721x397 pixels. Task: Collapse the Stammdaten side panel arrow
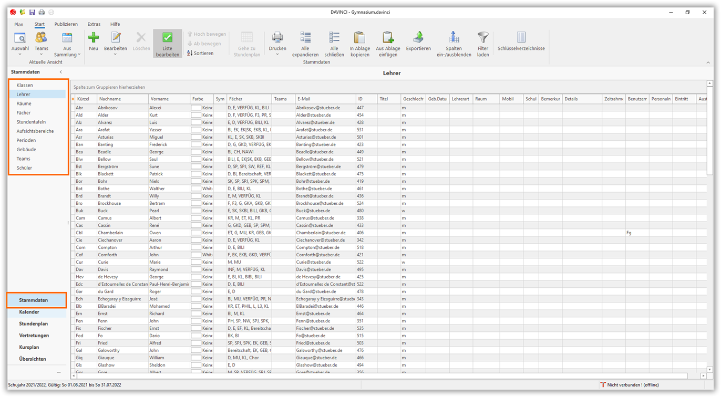tap(61, 72)
